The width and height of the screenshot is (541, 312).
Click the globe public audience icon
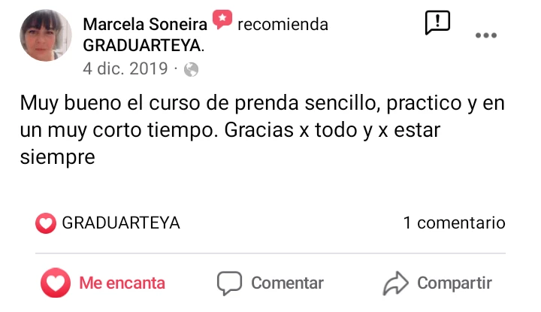point(191,69)
